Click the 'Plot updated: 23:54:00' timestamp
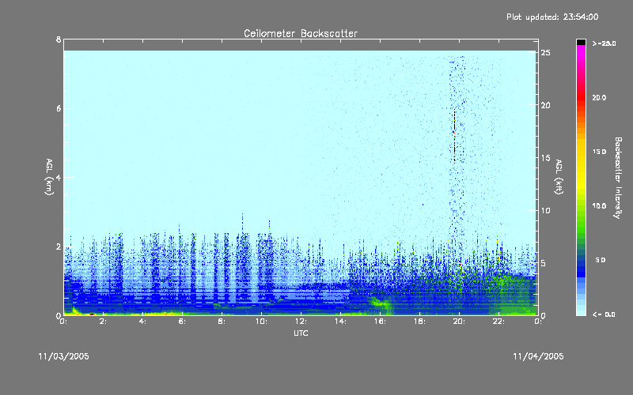633x395 pixels. pos(552,17)
